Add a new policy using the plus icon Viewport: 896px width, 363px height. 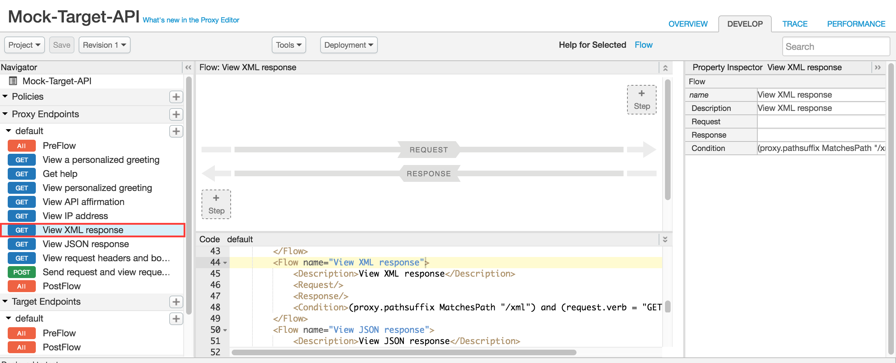[176, 97]
